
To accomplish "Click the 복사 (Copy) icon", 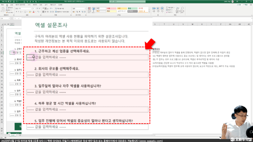I will pos(7,10).
